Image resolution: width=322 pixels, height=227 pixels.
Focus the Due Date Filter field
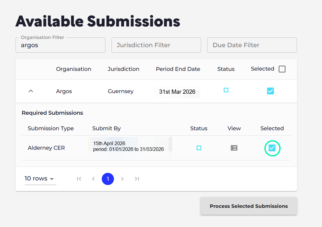[252, 45]
